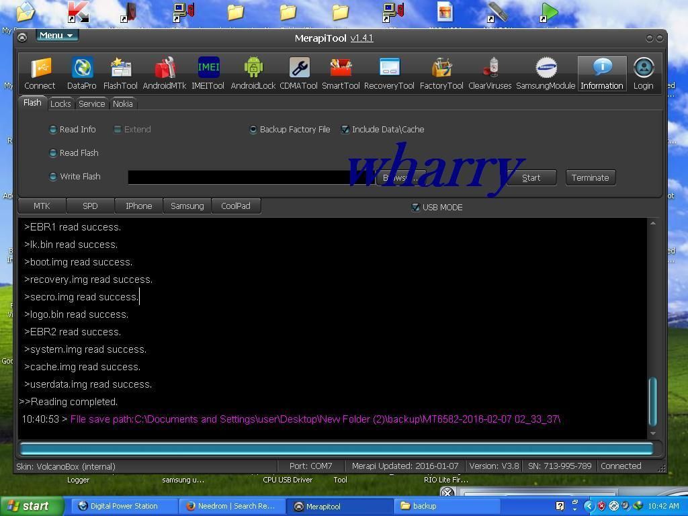This screenshot has height=516, width=688.
Task: Click the blue progress bar
Action: point(337,448)
